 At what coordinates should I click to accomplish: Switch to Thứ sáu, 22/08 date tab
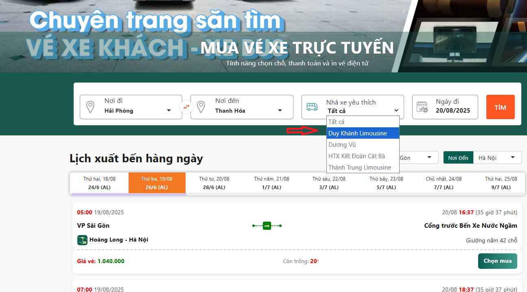pos(329,183)
